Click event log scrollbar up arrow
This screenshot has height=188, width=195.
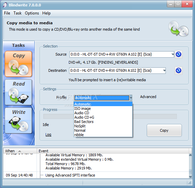[x=190, y=155]
